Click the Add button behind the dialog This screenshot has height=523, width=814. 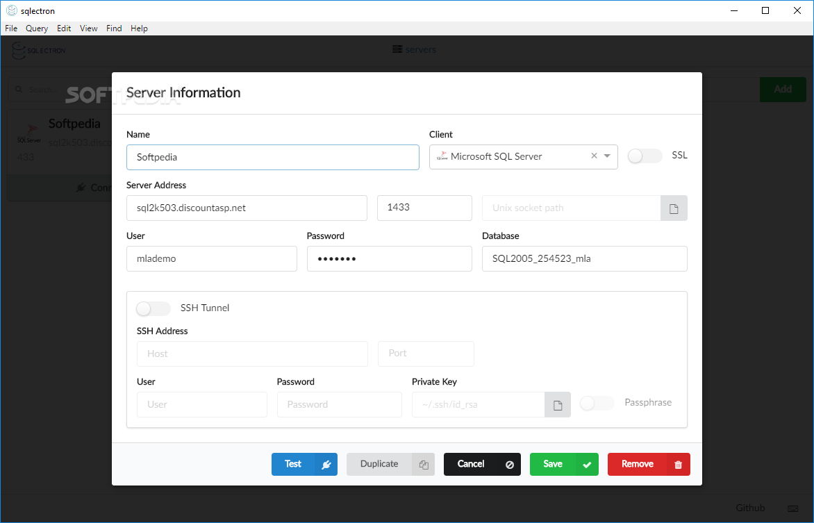[783, 90]
